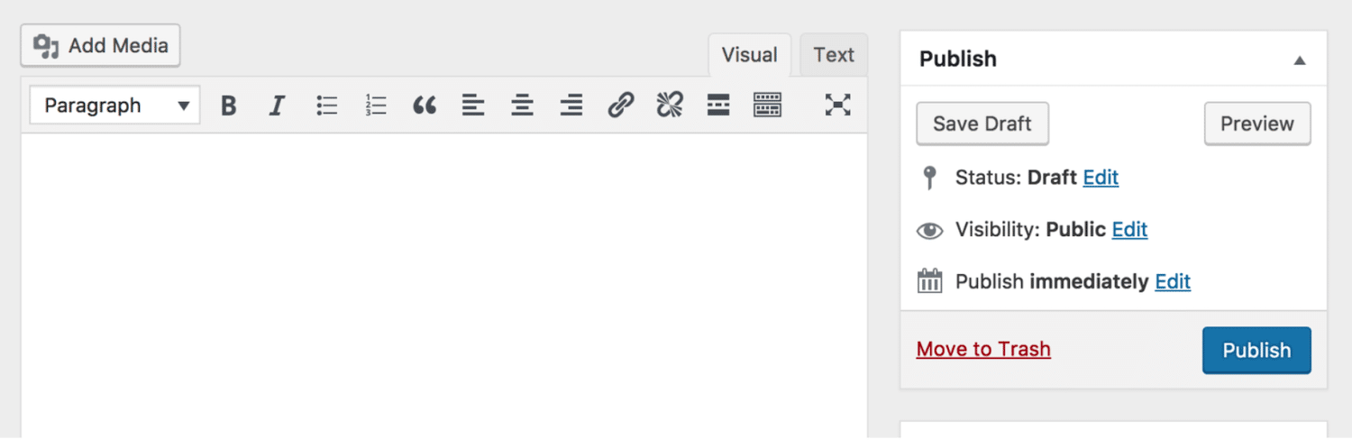Image resolution: width=1352 pixels, height=440 pixels.
Task: Edit the post visibility setting
Action: point(1129,230)
